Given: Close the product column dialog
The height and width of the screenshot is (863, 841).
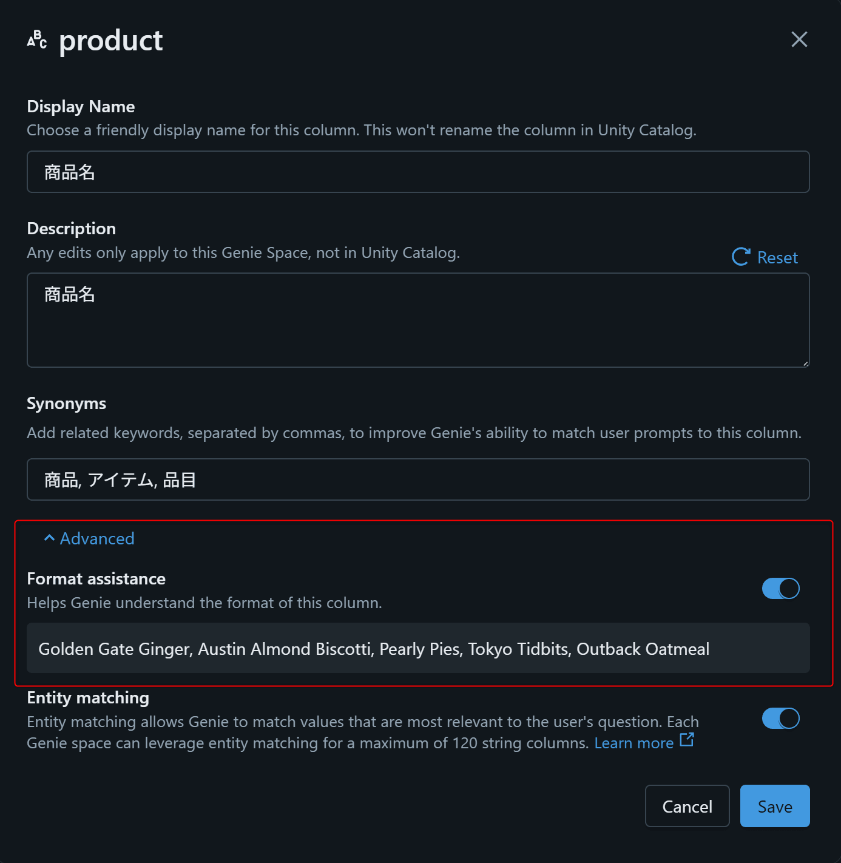Looking at the screenshot, I should coord(799,39).
